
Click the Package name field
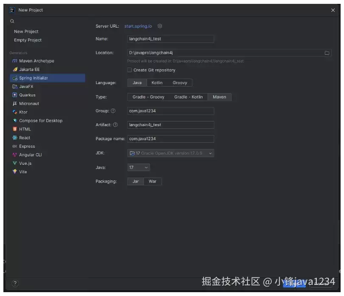(171, 139)
